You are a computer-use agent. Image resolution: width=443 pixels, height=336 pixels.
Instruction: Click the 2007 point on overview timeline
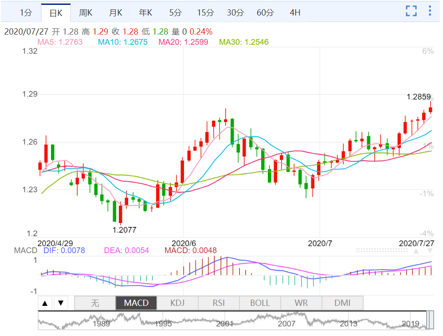tap(286, 324)
